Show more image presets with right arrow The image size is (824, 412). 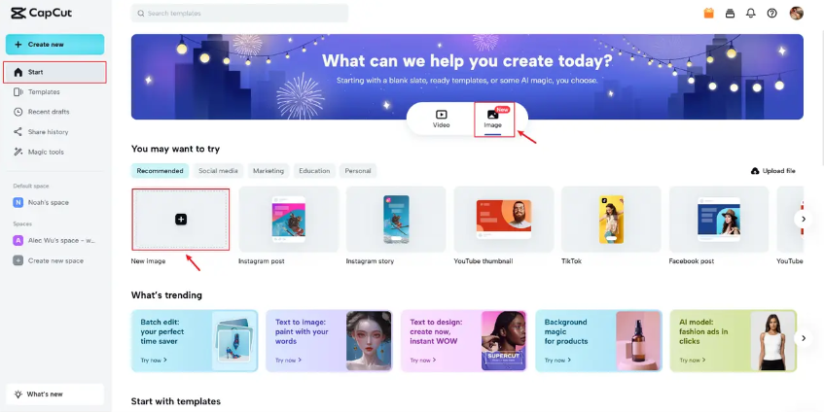(x=803, y=219)
